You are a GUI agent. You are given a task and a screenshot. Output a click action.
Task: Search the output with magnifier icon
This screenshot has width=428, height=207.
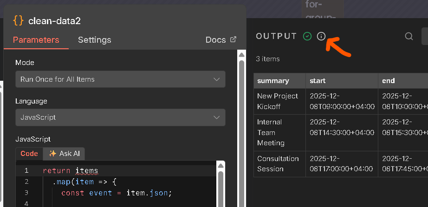pyautogui.click(x=409, y=36)
